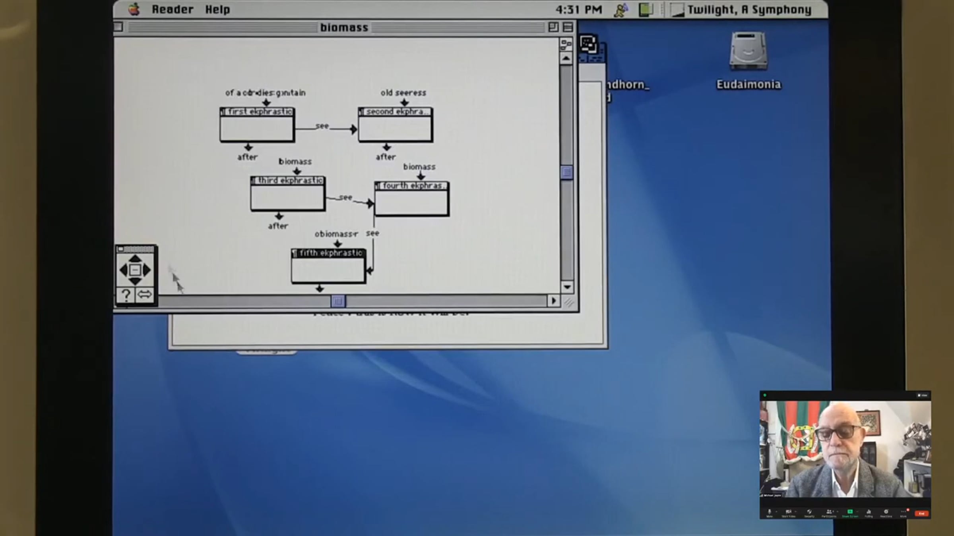
Task: Select the first ekphrastic writing space
Action: tap(257, 124)
